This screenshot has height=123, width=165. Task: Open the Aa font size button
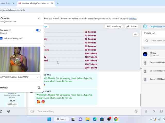tap(136, 34)
